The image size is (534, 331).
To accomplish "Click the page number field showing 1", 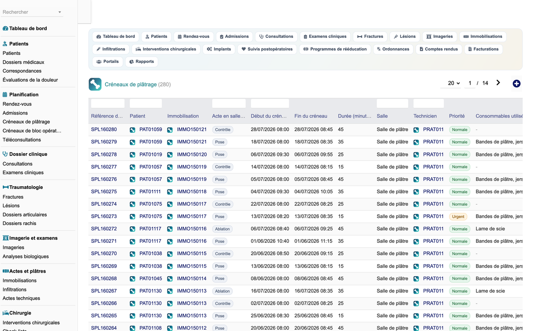I will [469, 83].
